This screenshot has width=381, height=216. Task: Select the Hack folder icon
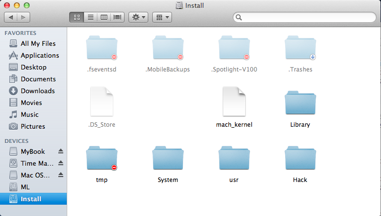pos(300,158)
